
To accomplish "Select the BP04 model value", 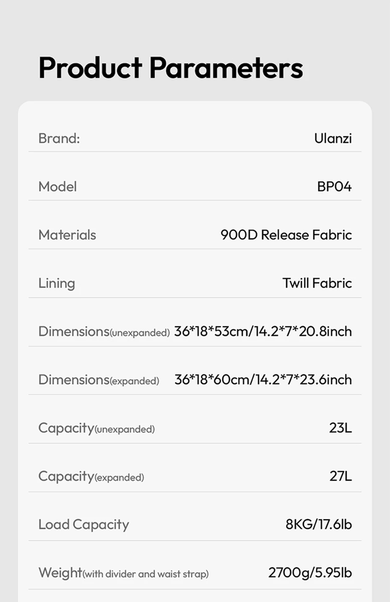I will coord(334,186).
